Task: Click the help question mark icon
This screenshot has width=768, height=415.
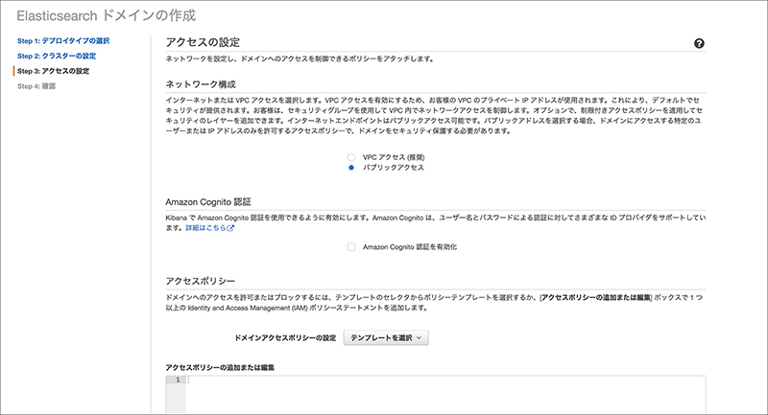Action: pos(699,44)
